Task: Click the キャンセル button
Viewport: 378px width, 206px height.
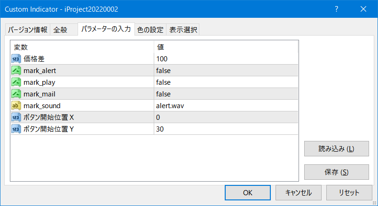Action: pyautogui.click(x=299, y=192)
